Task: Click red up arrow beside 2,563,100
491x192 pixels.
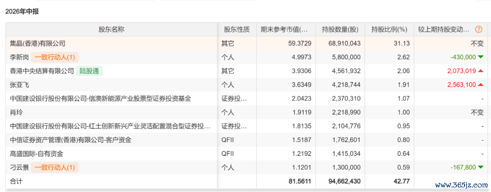Action: (481, 85)
